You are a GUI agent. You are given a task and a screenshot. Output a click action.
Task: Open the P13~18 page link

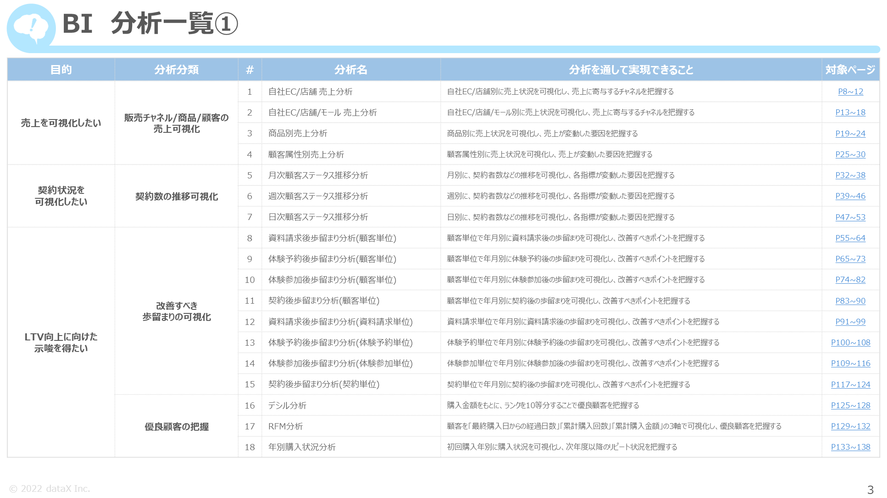pos(850,112)
